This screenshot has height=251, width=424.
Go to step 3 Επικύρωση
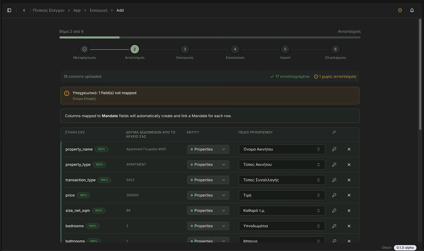[x=185, y=49]
